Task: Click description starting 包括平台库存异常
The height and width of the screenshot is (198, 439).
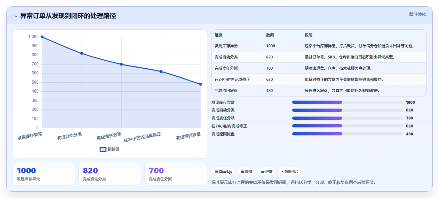Action: tap(360, 46)
